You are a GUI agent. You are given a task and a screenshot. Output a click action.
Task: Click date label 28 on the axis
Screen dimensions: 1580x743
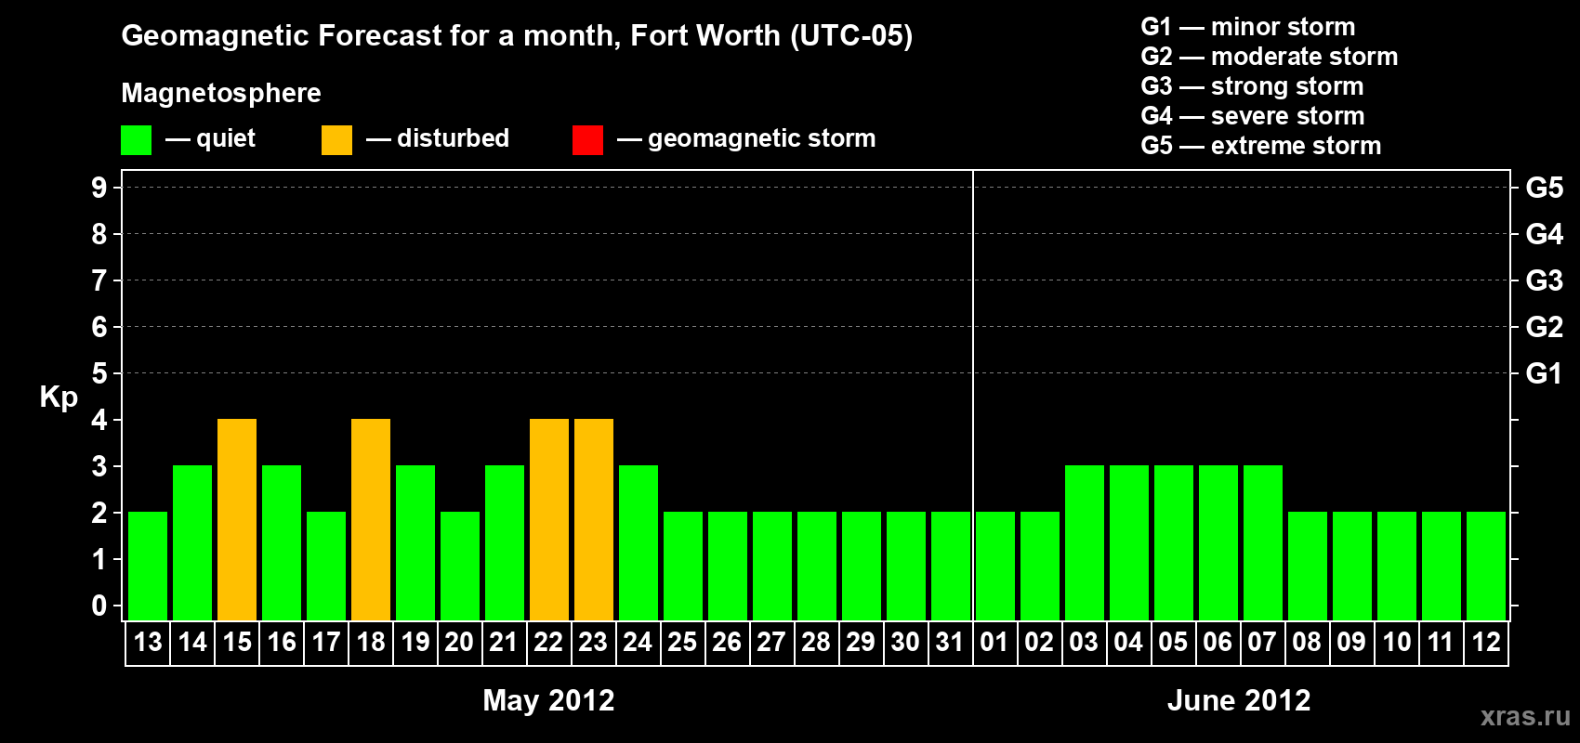click(817, 643)
